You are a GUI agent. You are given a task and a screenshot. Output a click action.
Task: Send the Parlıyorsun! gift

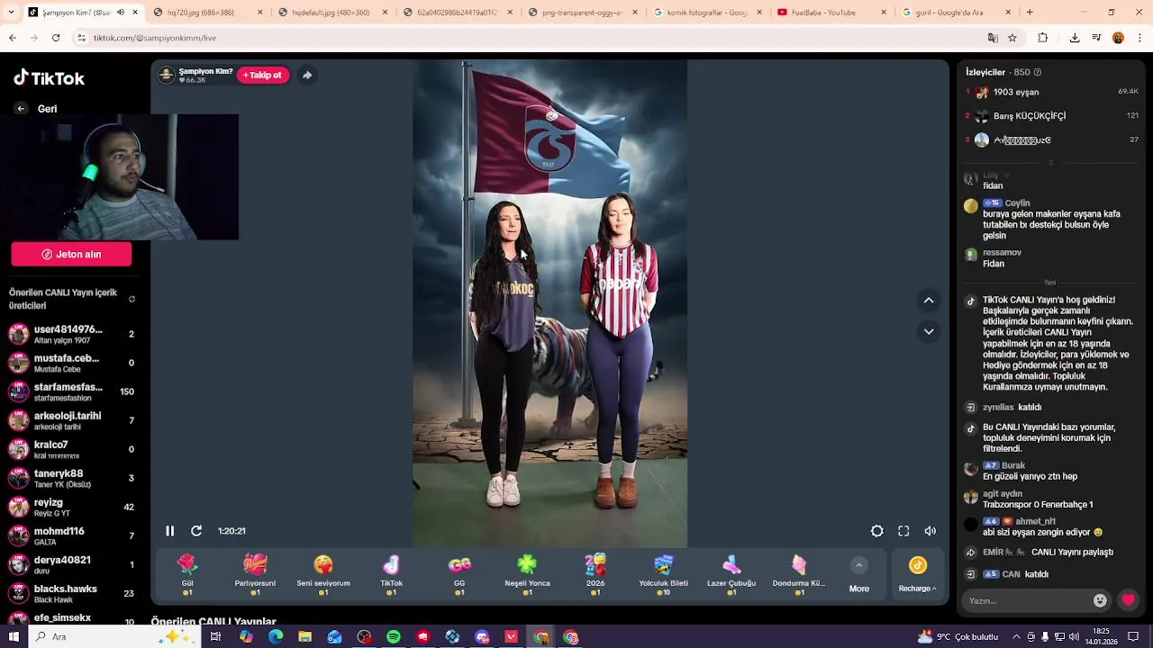(x=255, y=573)
